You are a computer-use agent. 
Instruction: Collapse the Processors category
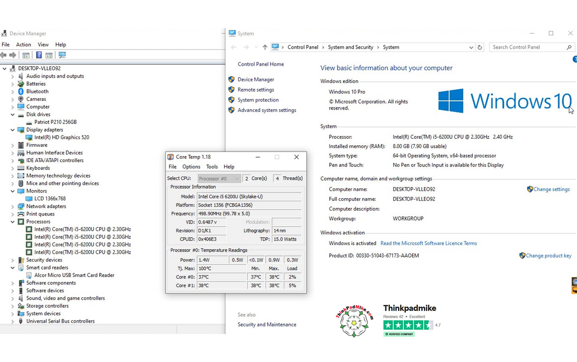tap(12, 222)
